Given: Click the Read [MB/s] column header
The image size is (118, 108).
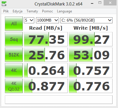Looking at the screenshot, I should (x=46, y=28).
